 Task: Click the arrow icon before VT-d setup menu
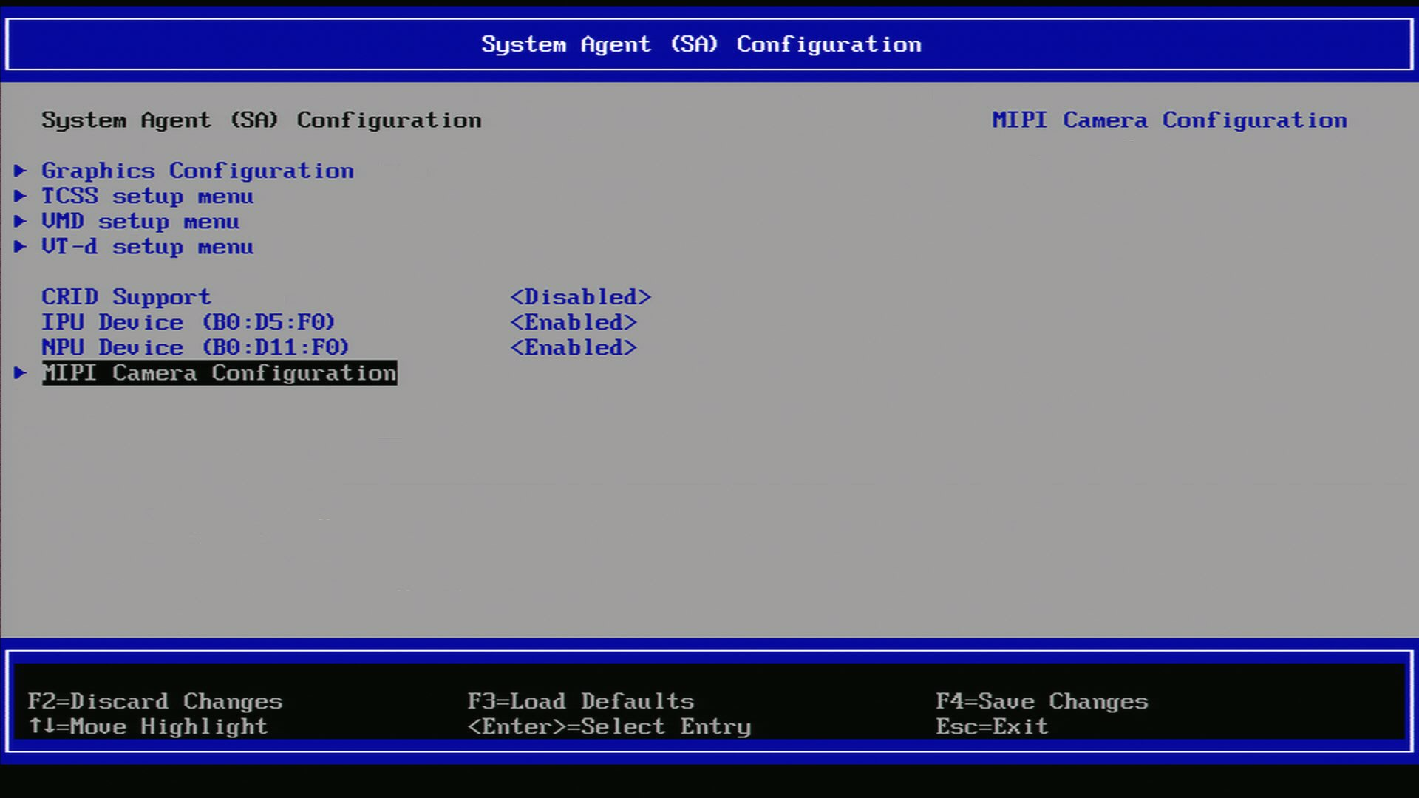tap(20, 246)
